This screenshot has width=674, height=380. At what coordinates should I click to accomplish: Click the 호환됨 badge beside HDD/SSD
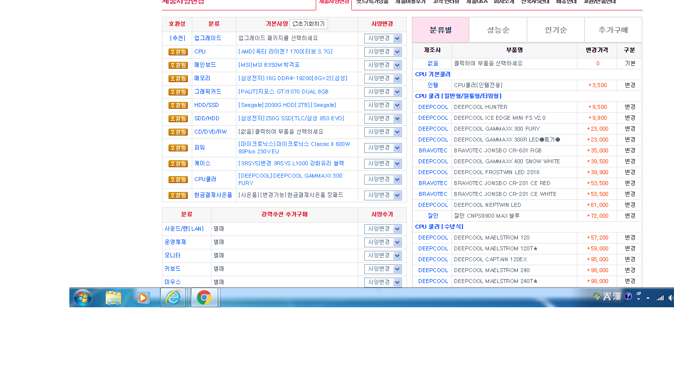178,105
